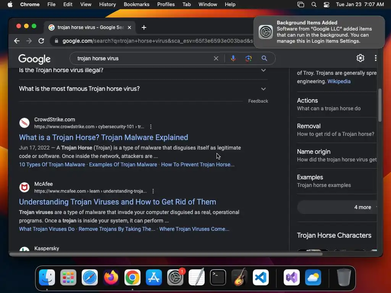This screenshot has width=391, height=293.
Task: Click the horizontal scrollbar at window bottom
Action: [x=166, y=254]
